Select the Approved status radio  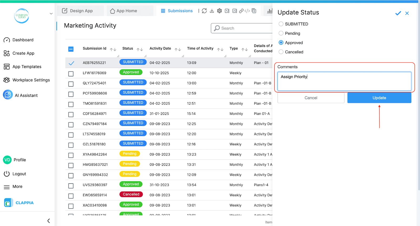click(x=281, y=42)
